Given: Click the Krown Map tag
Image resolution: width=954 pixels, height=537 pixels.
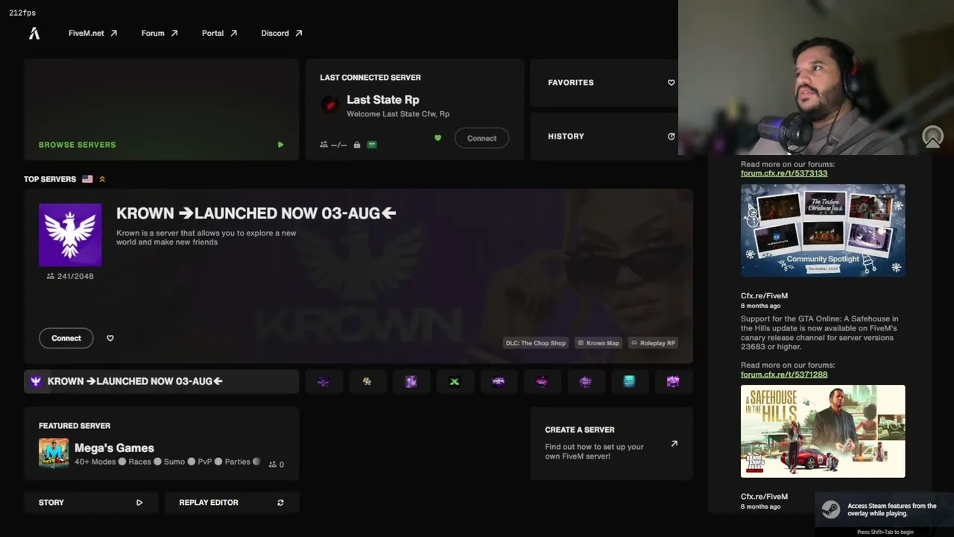Looking at the screenshot, I should click(x=598, y=343).
